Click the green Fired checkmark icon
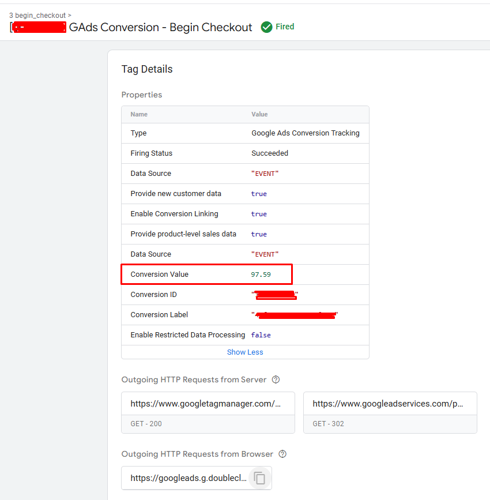 pos(266,27)
